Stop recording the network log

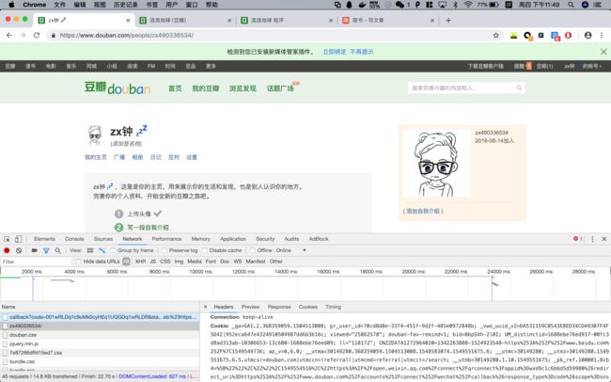[7, 250]
